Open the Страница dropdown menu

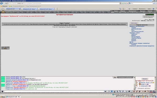click(135, 9)
